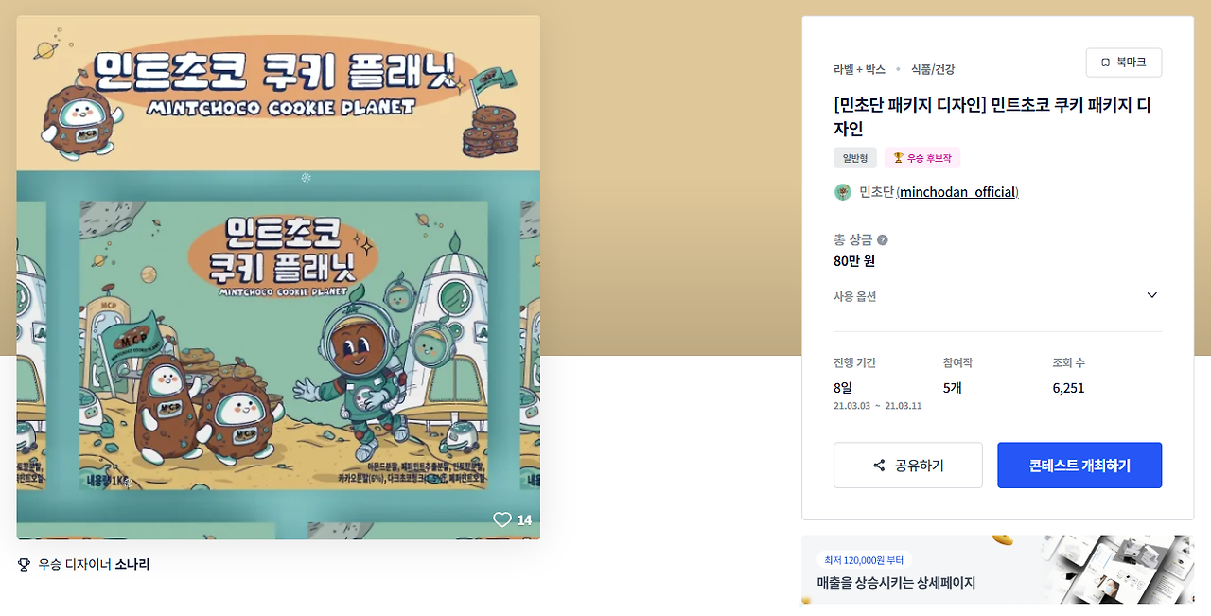Click the trophy icon in 우승 후보작 badge
1211x616 pixels.
pyautogui.click(x=899, y=158)
